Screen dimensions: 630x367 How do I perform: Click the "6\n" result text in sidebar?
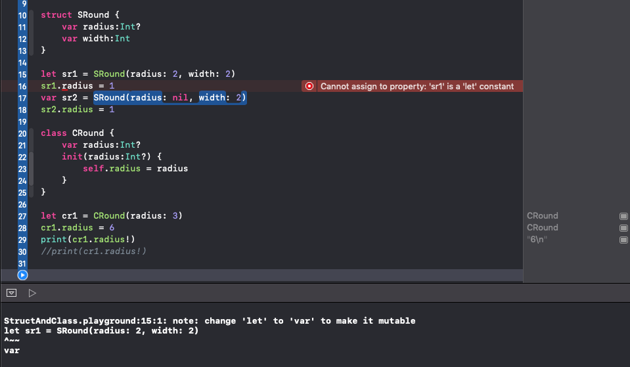point(537,240)
